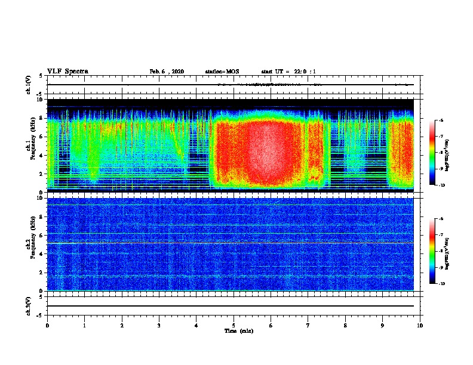
Task: Click the "4" kHz tick of ch.2 panel
Action: tap(42, 254)
